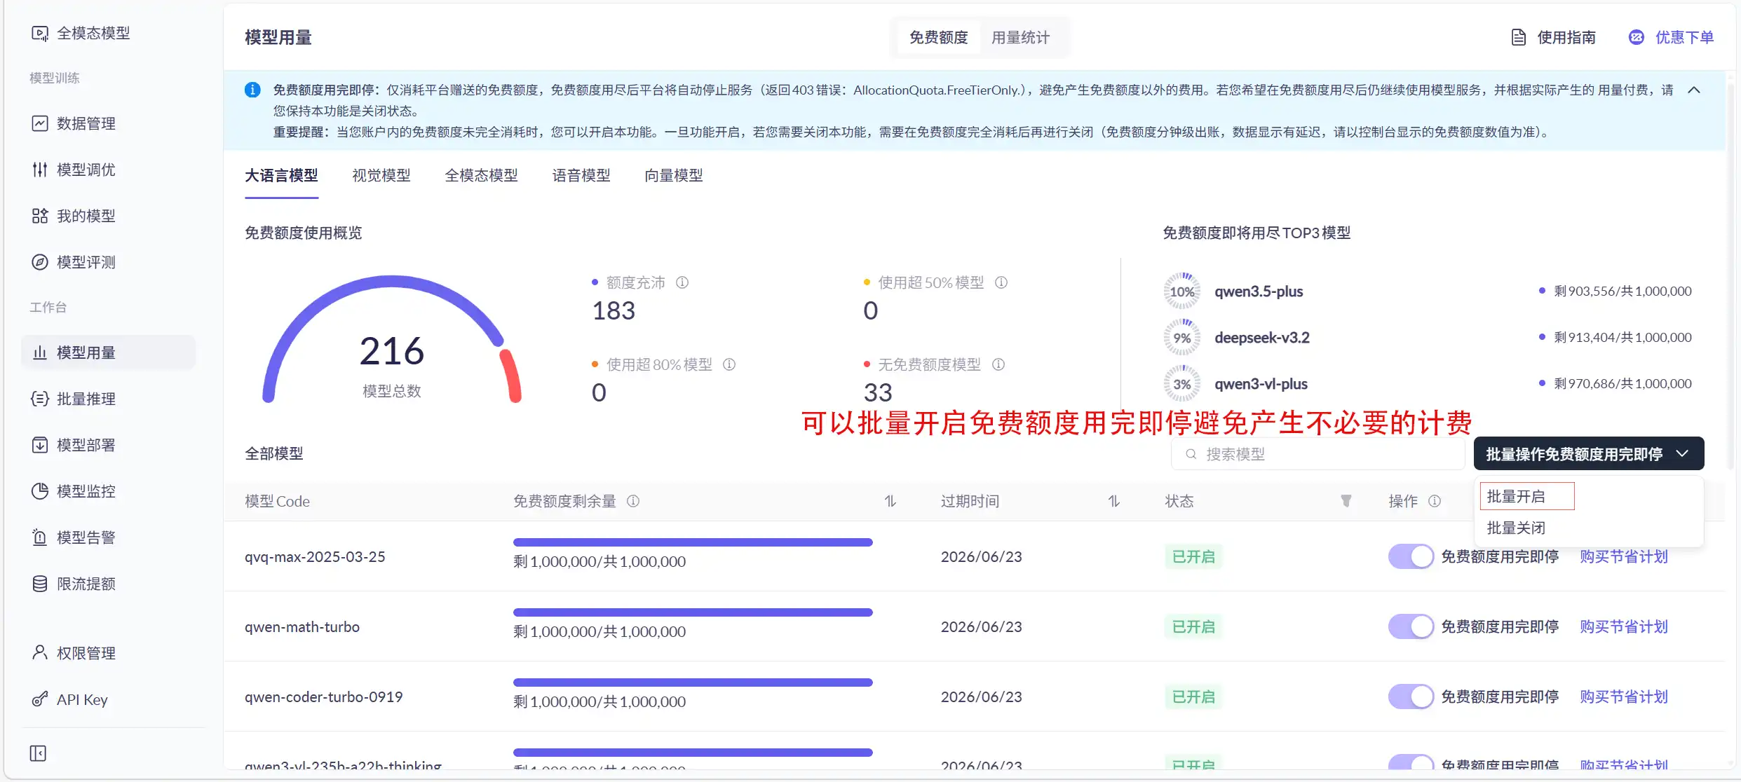This screenshot has height=782, width=1741.
Task: Click the 搜索模型 search field
Action: [x=1318, y=454]
